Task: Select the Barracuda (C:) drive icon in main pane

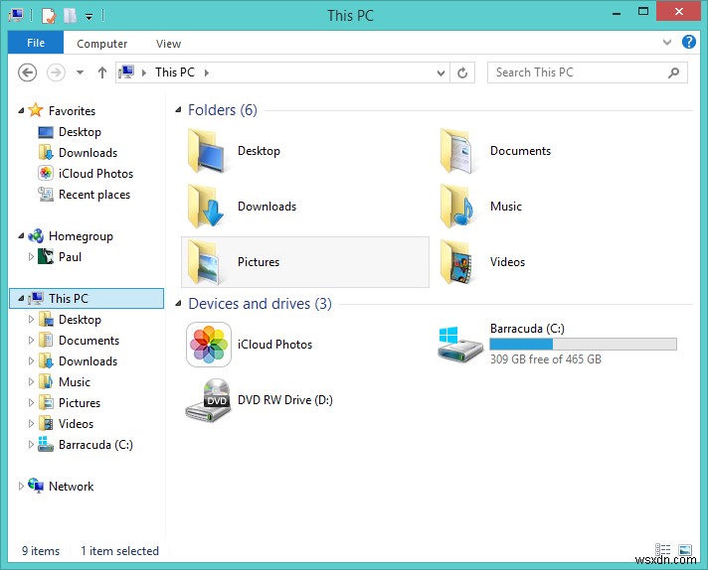Action: [460, 345]
